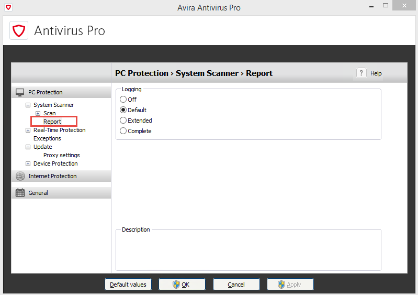Close the Avira Antivirus Pro window

click(x=404, y=5)
